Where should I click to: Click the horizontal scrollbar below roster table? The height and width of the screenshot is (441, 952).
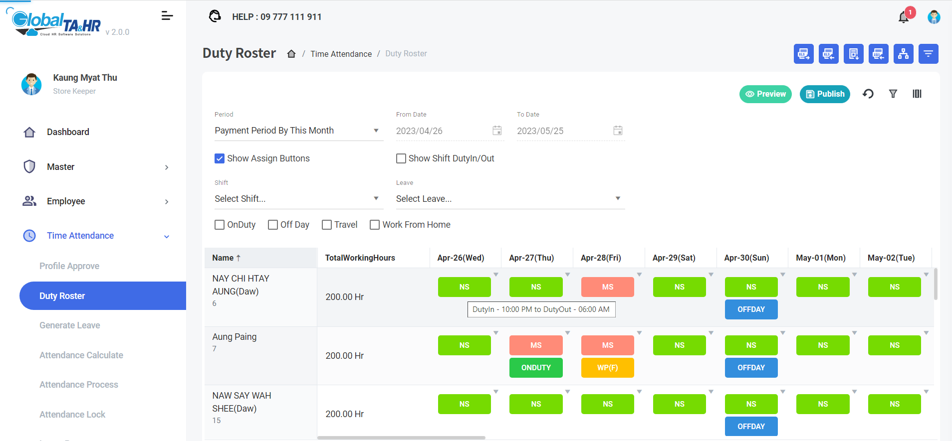point(401,438)
